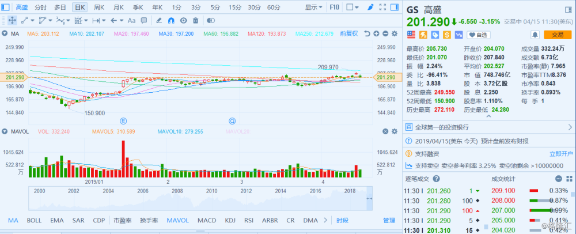Viewport: 576px width, 234px height.
Task: Open the line tool dropdown arrow
Action: click(33, 21)
